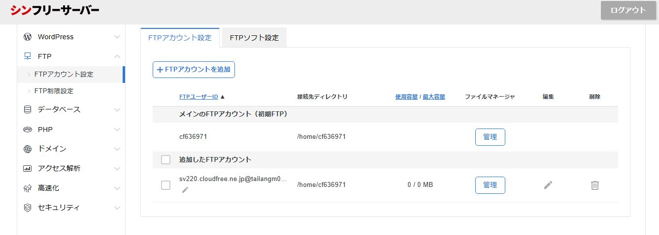Click the trash delete icon in 削除 column
Screen dimensions: 659x235
click(x=595, y=185)
